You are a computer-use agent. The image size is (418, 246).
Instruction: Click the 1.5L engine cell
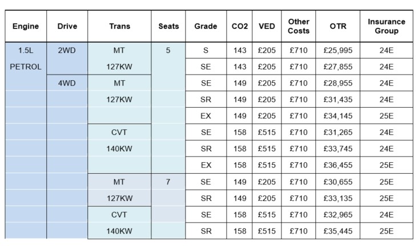[x=26, y=50]
